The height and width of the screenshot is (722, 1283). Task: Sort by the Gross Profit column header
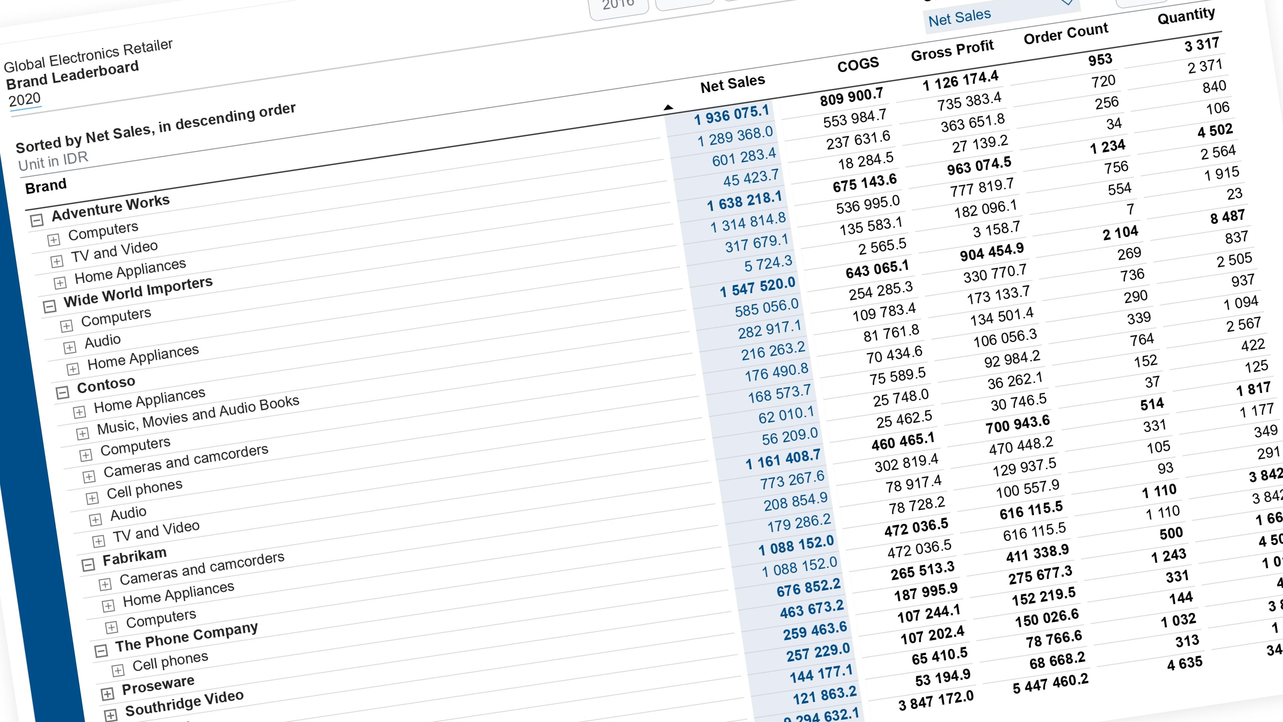(952, 50)
